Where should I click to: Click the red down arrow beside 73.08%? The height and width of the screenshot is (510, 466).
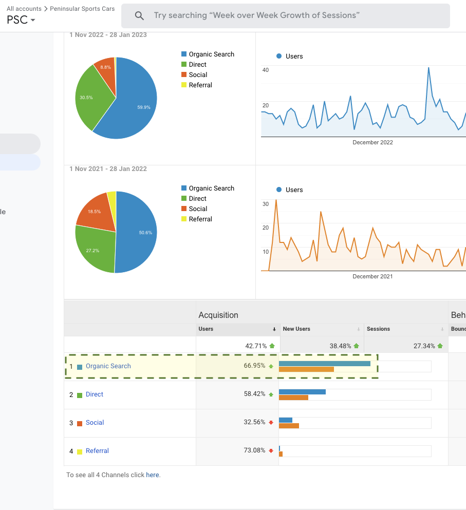pos(271,451)
